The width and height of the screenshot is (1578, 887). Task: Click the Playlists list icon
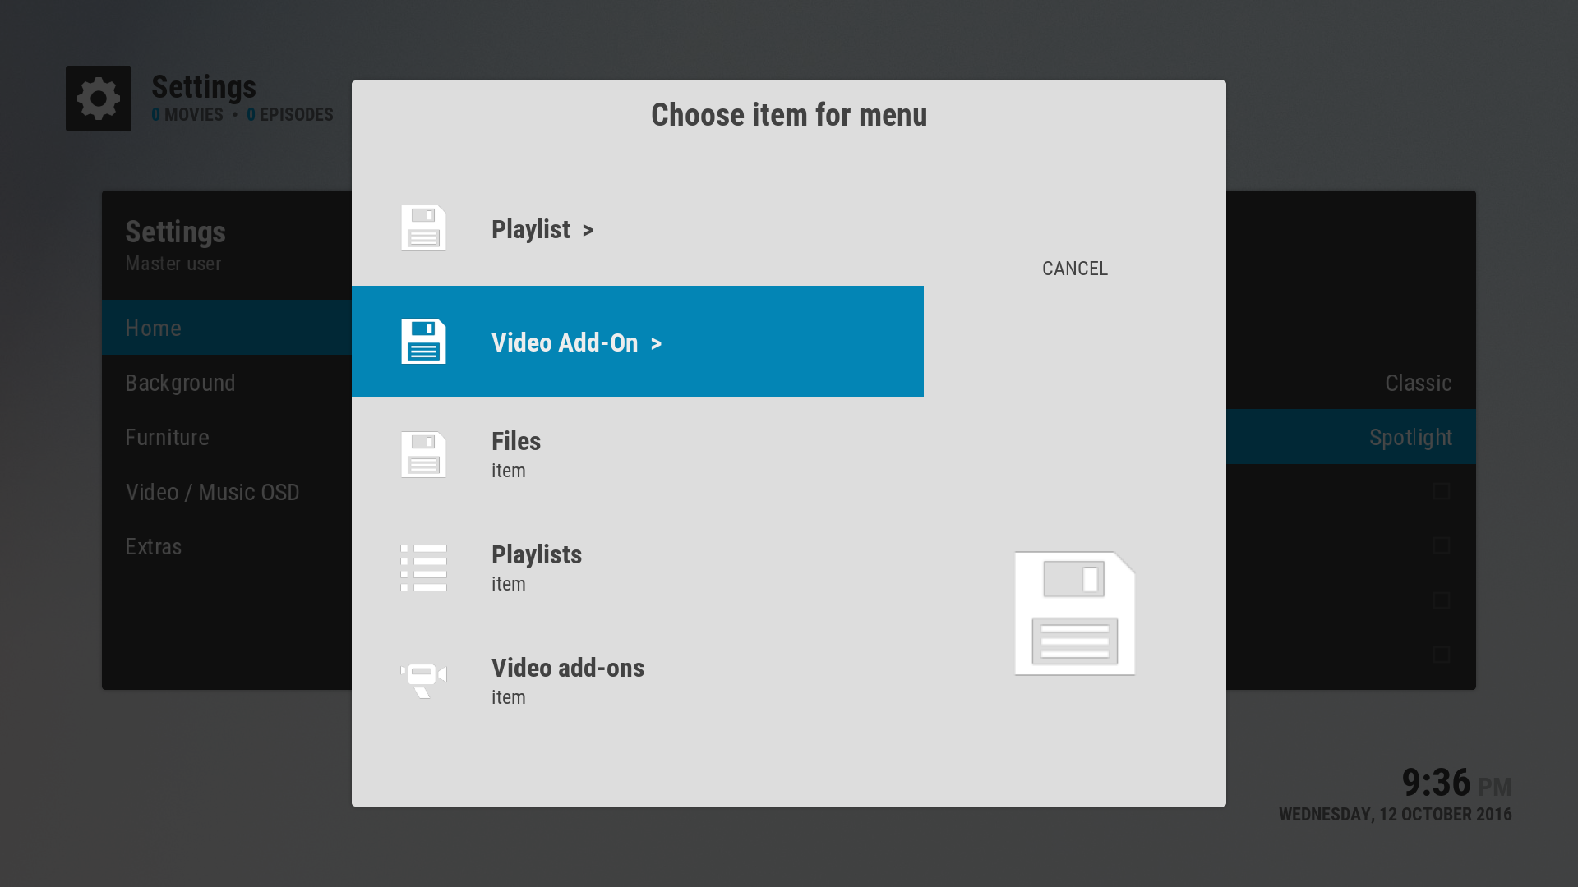[x=423, y=568]
